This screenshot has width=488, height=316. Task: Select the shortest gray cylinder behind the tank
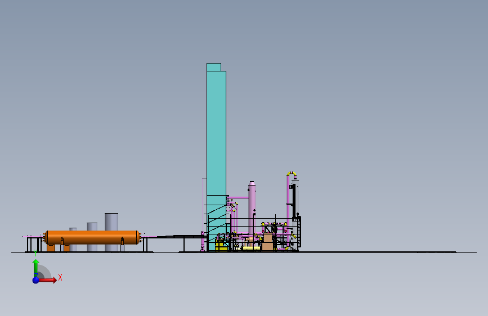73,229
